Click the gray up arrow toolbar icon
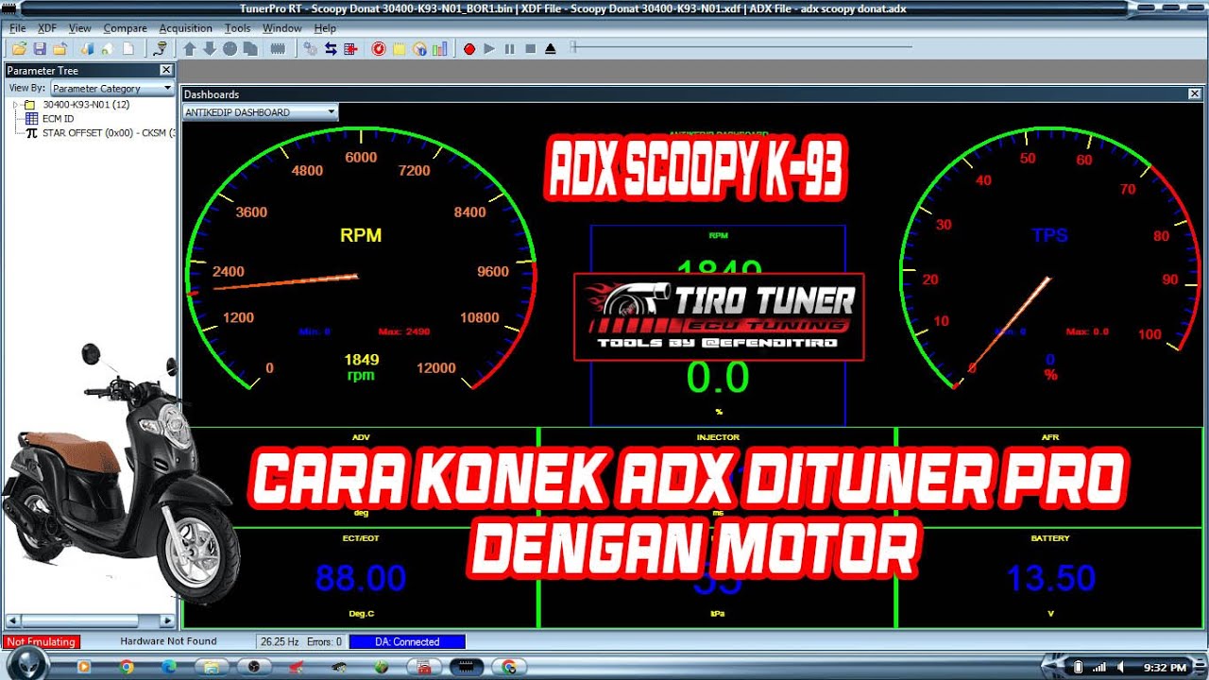This screenshot has height=680, width=1209. tap(190, 48)
